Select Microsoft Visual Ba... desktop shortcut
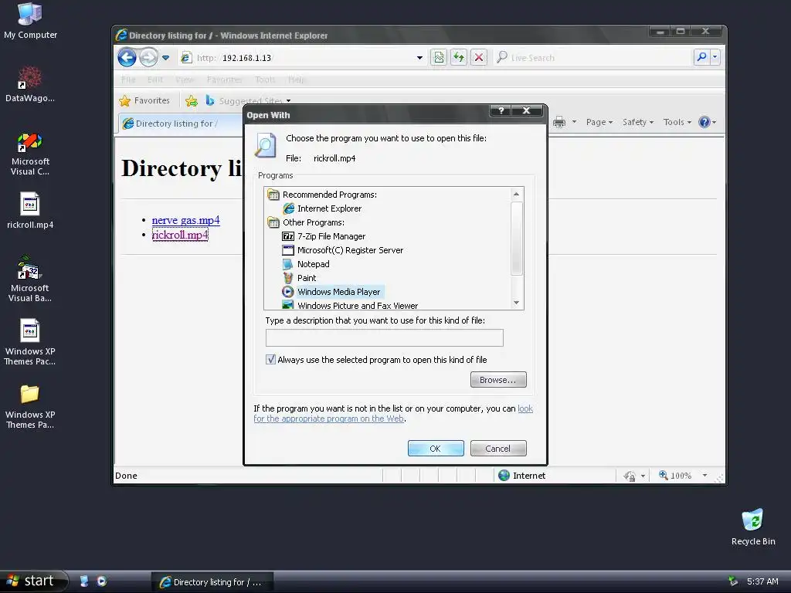791x593 pixels. (30, 279)
